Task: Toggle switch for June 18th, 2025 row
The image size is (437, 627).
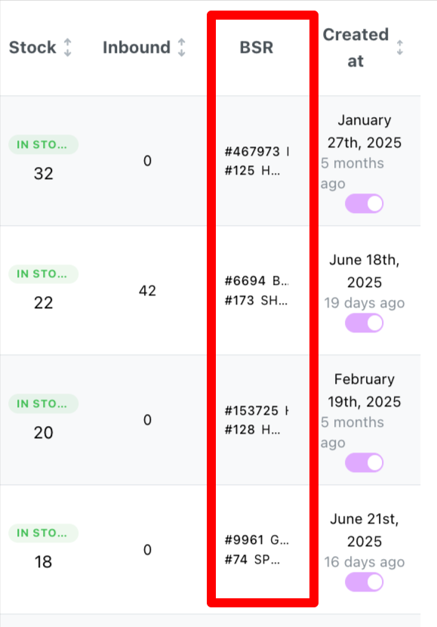Action: click(364, 323)
